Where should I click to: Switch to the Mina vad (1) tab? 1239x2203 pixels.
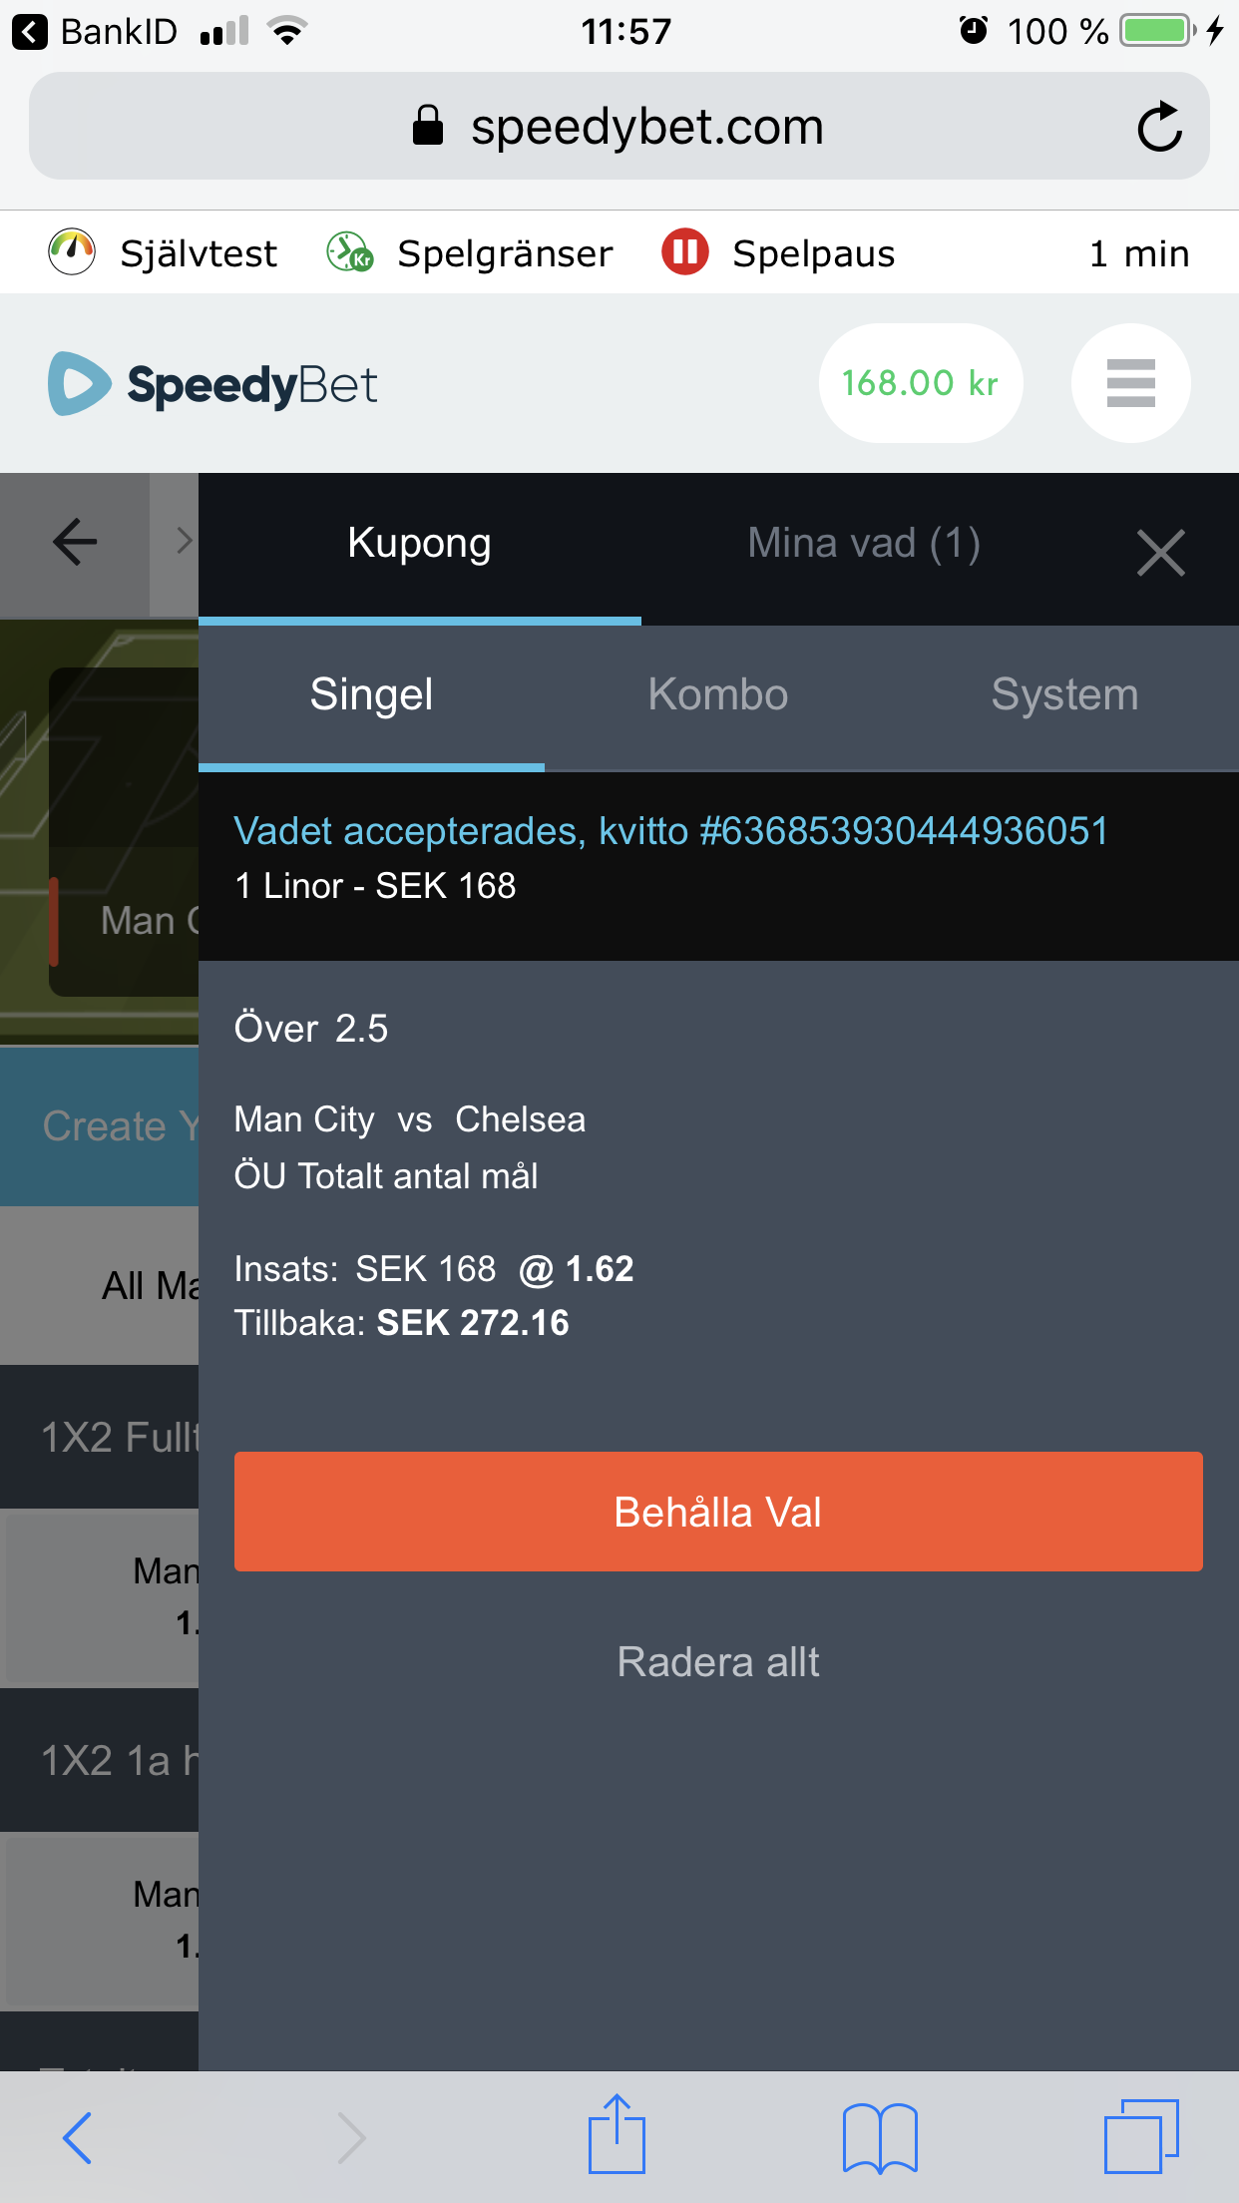pos(864,544)
